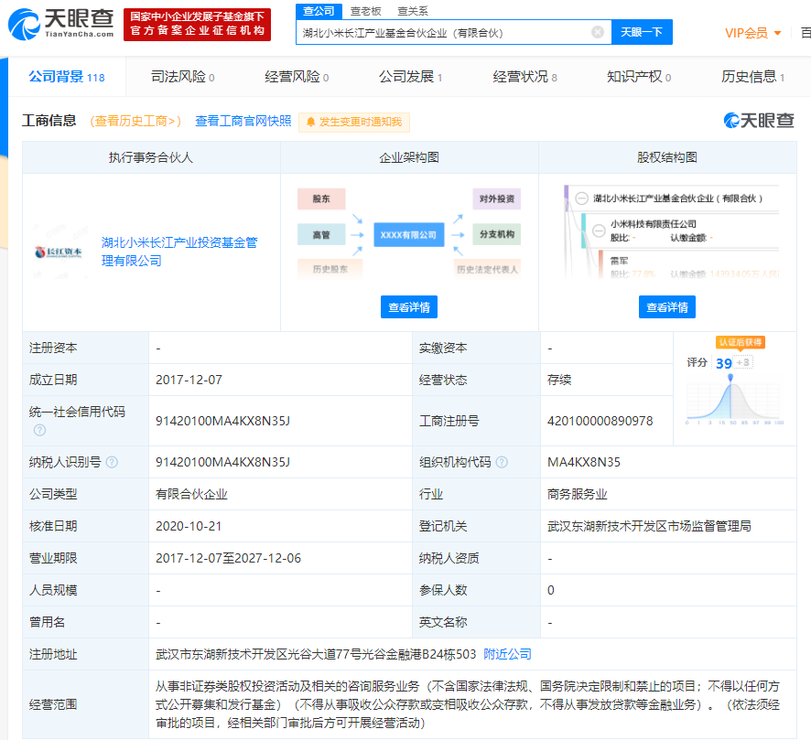Click the registered address text 光谷金融港B24栋503
811x740 pixels.
418,654
